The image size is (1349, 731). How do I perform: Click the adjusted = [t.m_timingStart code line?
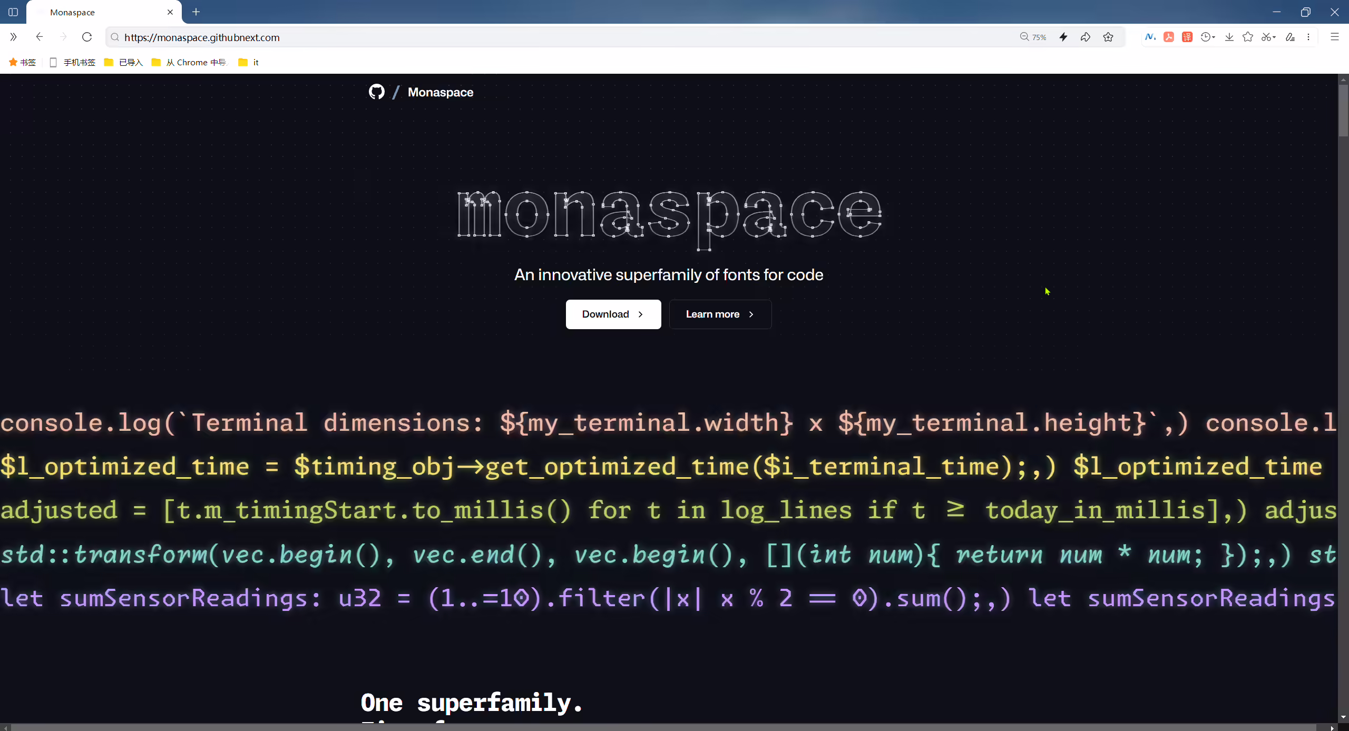[x=669, y=510]
